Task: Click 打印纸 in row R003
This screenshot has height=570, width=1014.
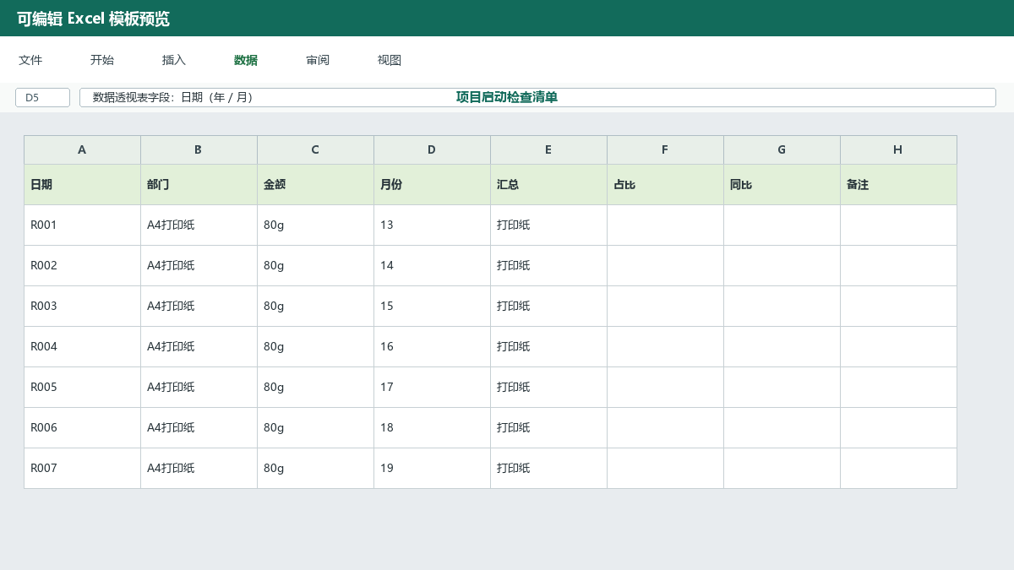Action: 548,306
